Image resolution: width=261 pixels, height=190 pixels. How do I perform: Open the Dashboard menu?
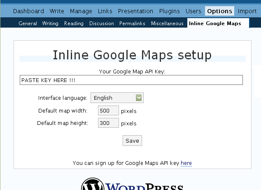tap(28, 11)
